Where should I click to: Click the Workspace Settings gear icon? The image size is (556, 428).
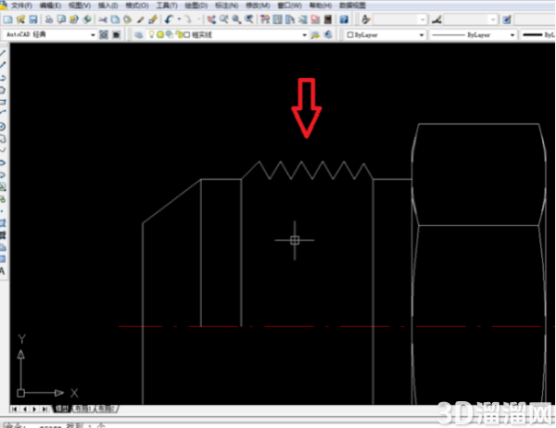click(104, 35)
